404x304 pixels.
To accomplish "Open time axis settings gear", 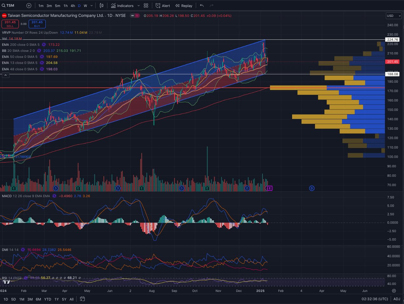I will tap(394, 291).
